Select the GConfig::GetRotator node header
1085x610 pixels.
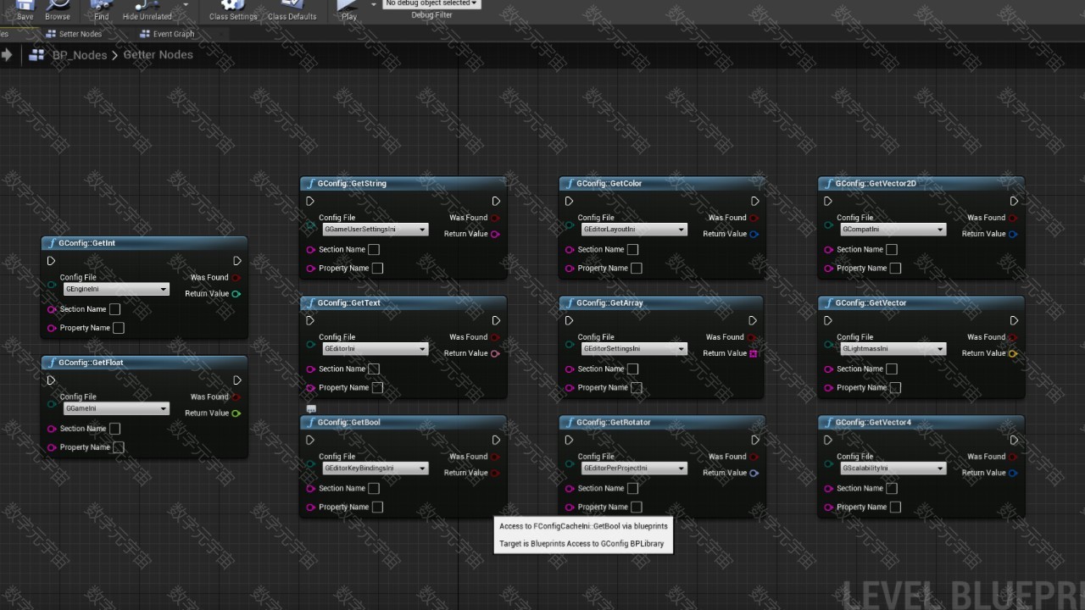pyautogui.click(x=661, y=422)
